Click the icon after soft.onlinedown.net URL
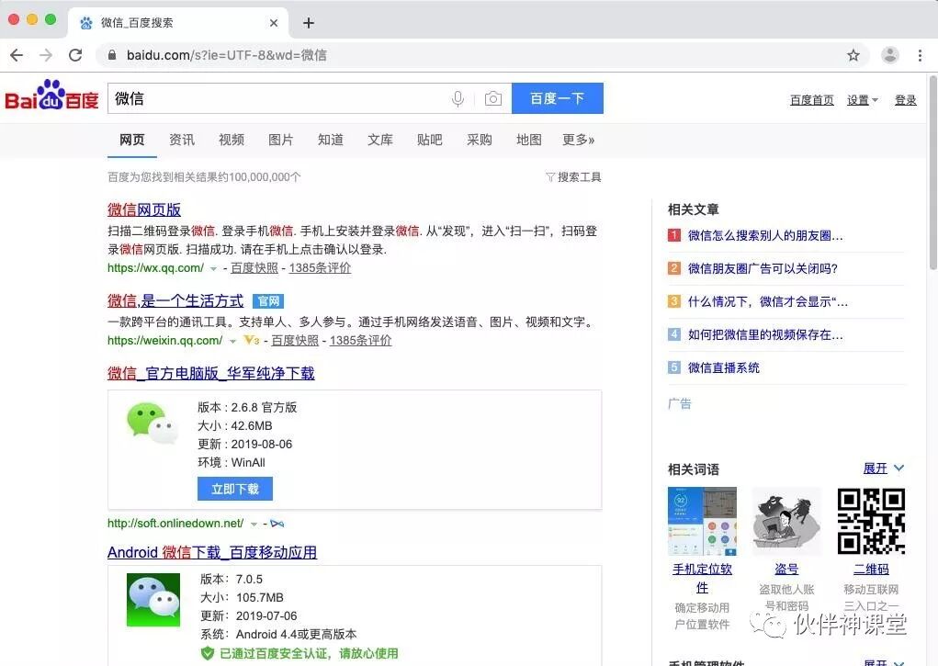Screen dimensions: 938x666 point(277,524)
